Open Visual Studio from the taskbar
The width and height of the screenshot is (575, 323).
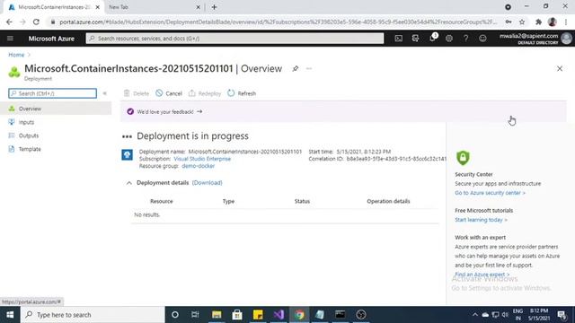coord(279,315)
